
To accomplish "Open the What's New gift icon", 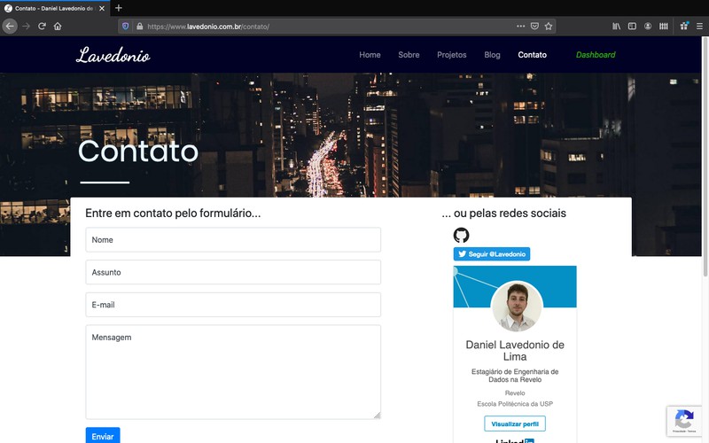I will click(x=684, y=27).
